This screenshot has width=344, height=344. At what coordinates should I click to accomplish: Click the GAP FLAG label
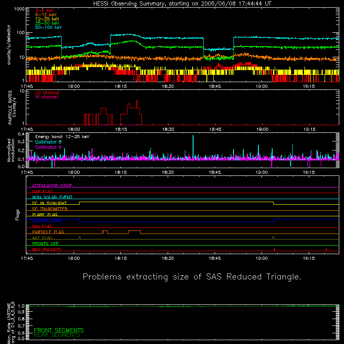[43, 191]
